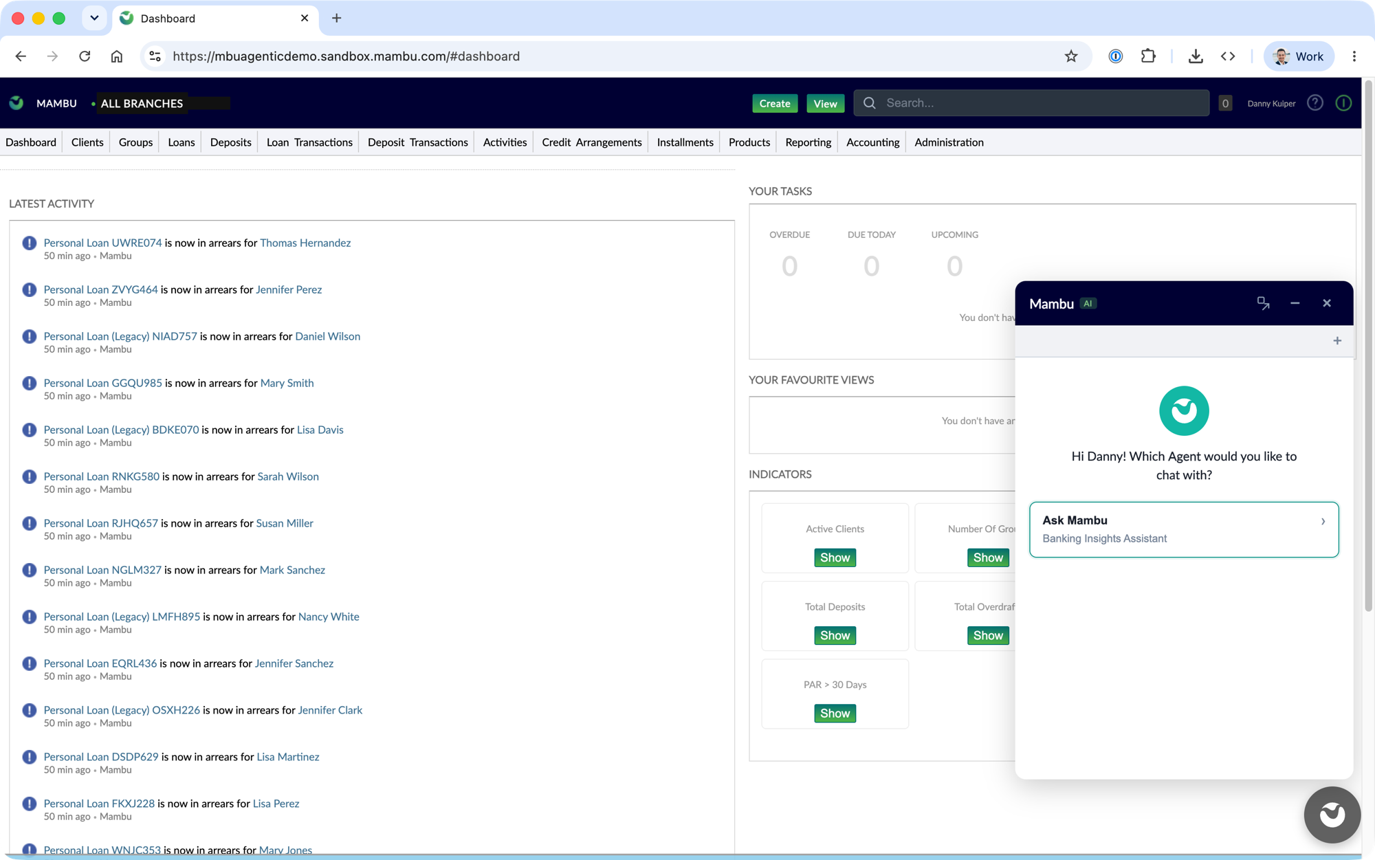
Task: Pop out the Mambu AI chat window
Action: (1263, 303)
